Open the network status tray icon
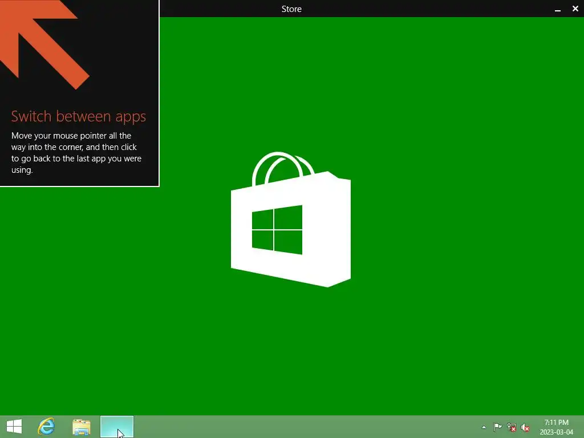The image size is (584, 438). [512, 427]
